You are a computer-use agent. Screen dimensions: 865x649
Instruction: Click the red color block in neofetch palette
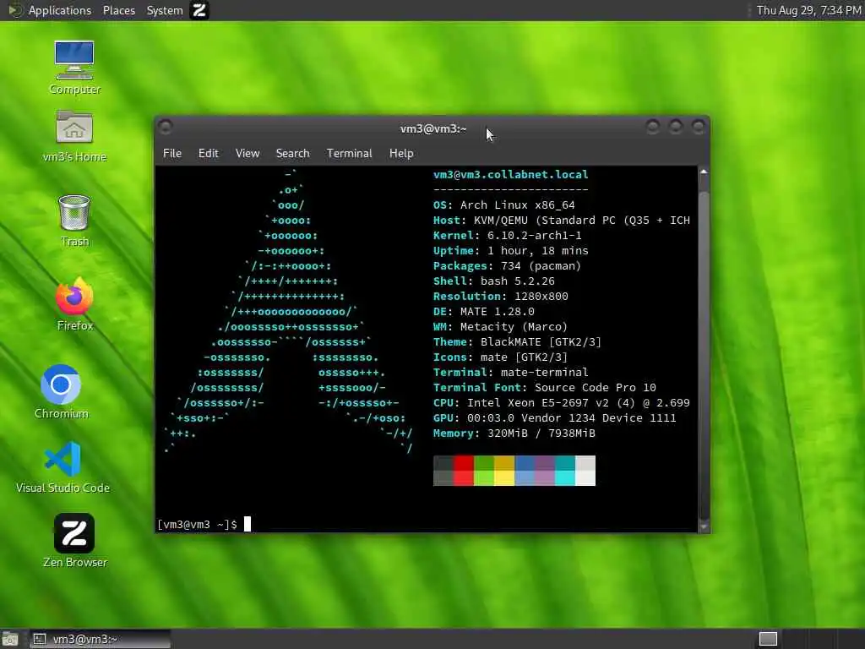(x=464, y=471)
